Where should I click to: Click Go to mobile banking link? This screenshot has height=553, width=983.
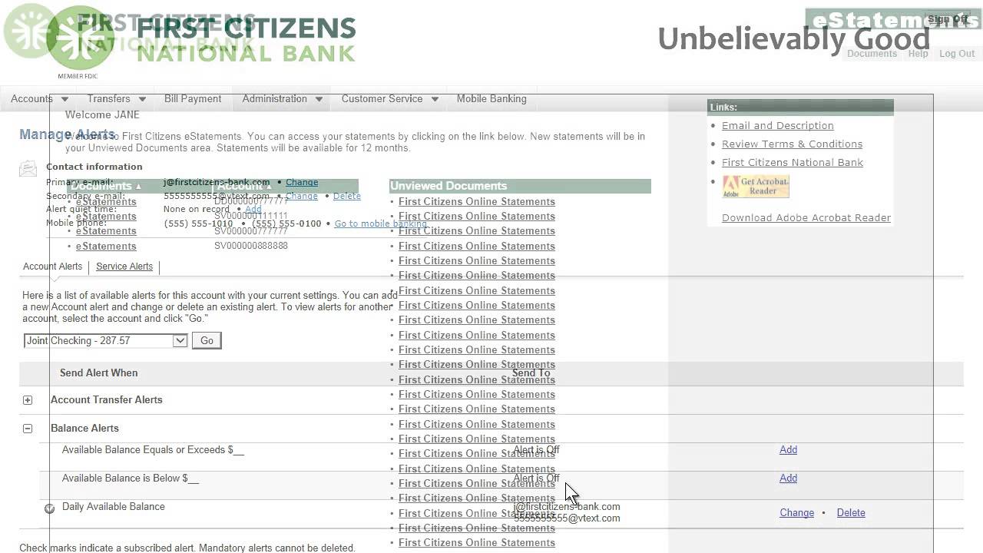click(380, 224)
